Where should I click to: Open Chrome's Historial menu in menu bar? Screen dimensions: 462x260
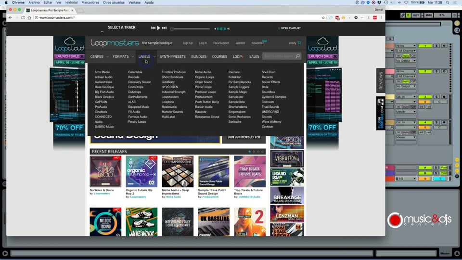tap(71, 2)
